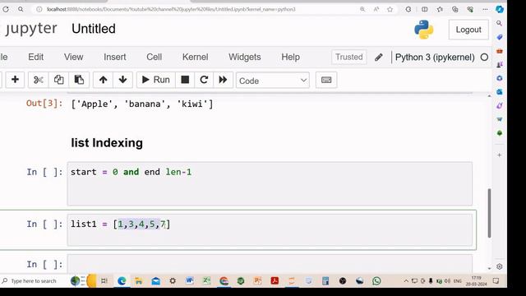Select the 'list Indexing' heading
This screenshot has width=526, height=296.
(x=107, y=143)
